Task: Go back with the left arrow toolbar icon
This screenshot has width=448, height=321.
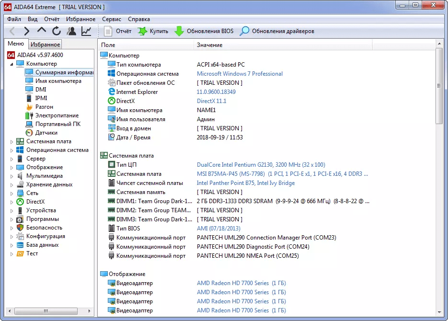Action: [x=12, y=31]
